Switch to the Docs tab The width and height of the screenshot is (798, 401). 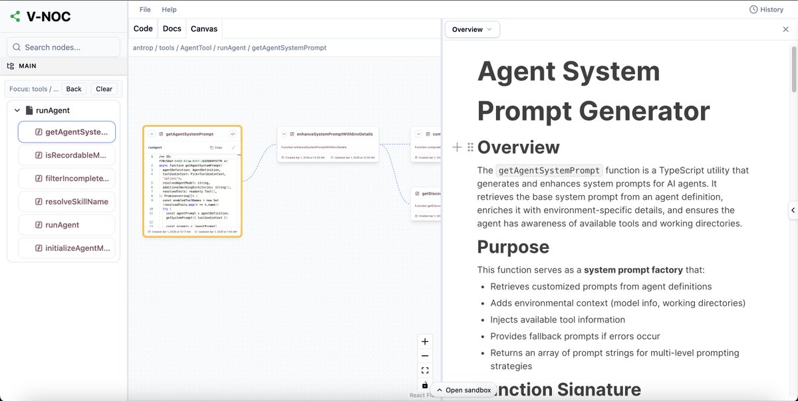pos(172,29)
